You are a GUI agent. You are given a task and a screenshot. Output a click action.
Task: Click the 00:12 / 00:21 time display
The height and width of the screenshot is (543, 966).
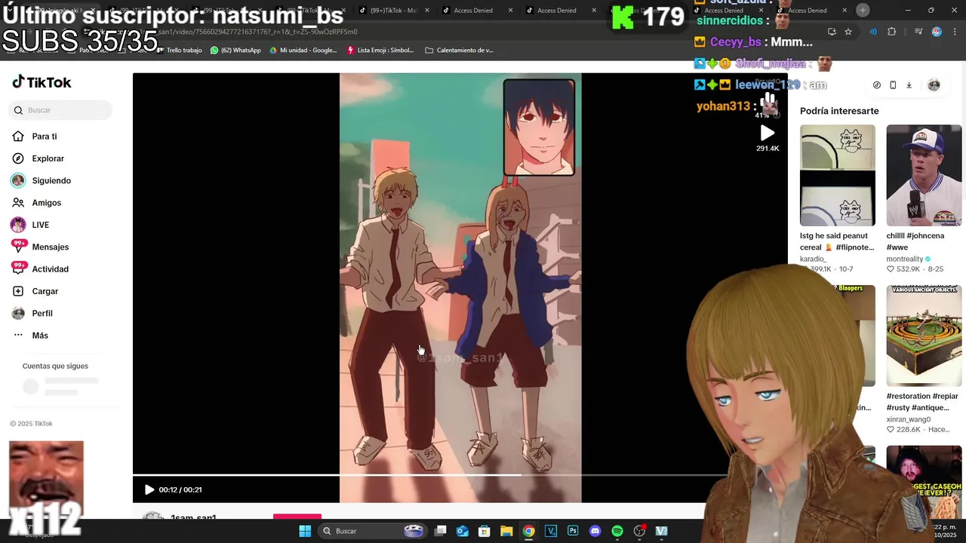(180, 489)
